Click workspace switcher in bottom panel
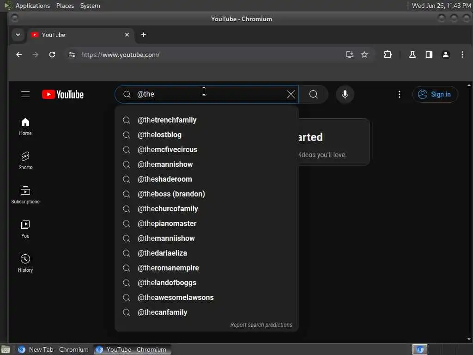Viewport: 473px width, 355px height. [x=420, y=349]
